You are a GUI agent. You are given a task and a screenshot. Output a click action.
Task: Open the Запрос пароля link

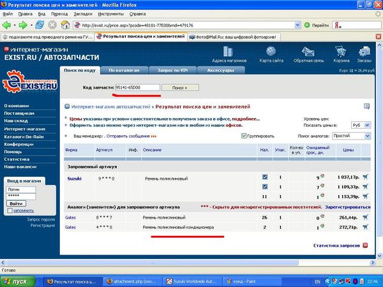(41, 219)
